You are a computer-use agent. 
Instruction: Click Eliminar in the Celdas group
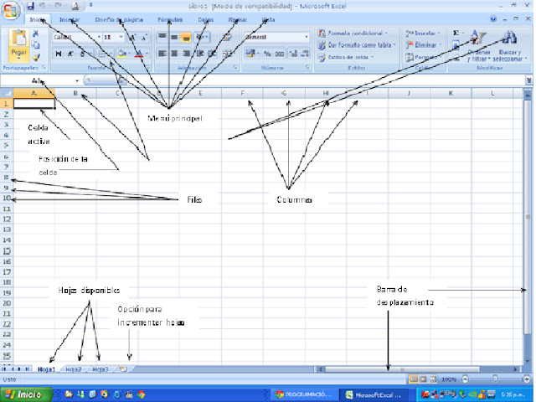(424, 44)
